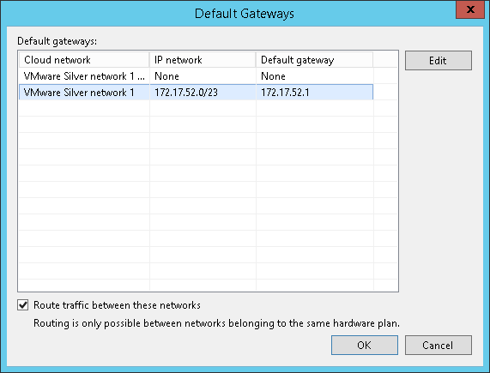Sort by Default gateway column header
The height and width of the screenshot is (373, 490).
tap(315, 60)
